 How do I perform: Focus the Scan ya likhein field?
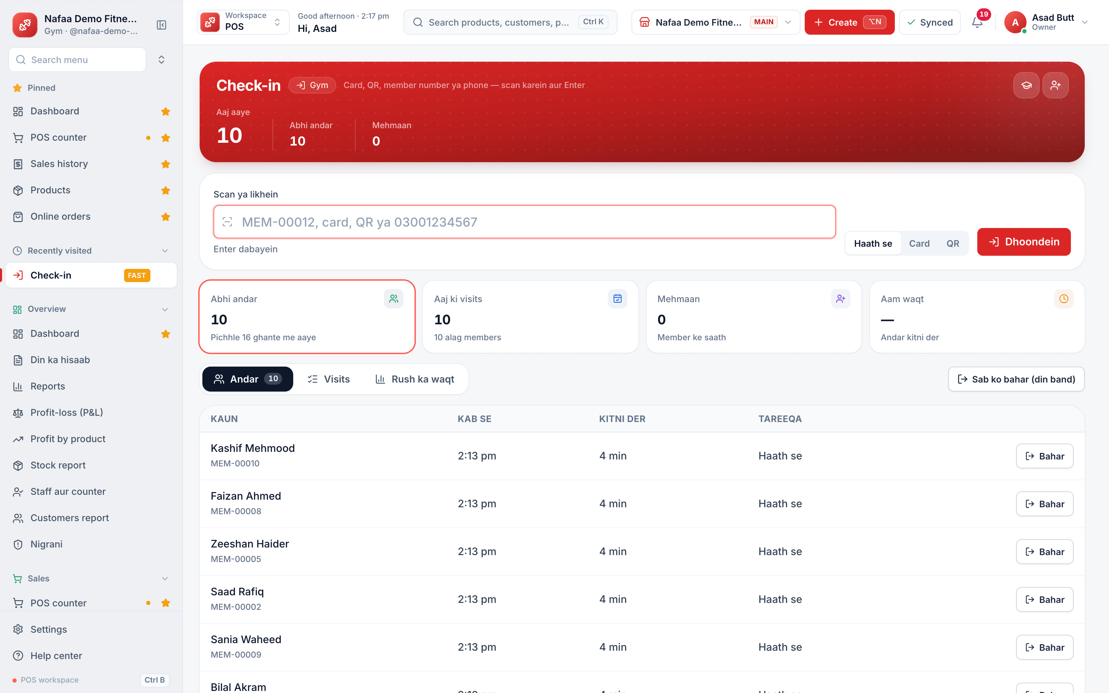[x=524, y=222]
